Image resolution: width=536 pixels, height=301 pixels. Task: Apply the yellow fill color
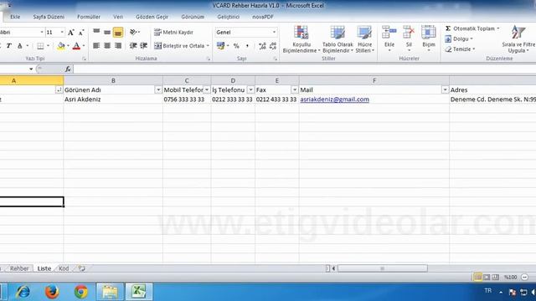(61, 46)
